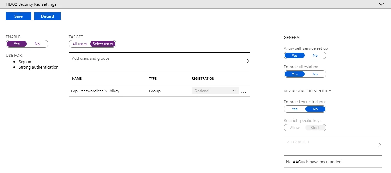
Task: Click the Discard button
Action: pyautogui.click(x=48, y=16)
